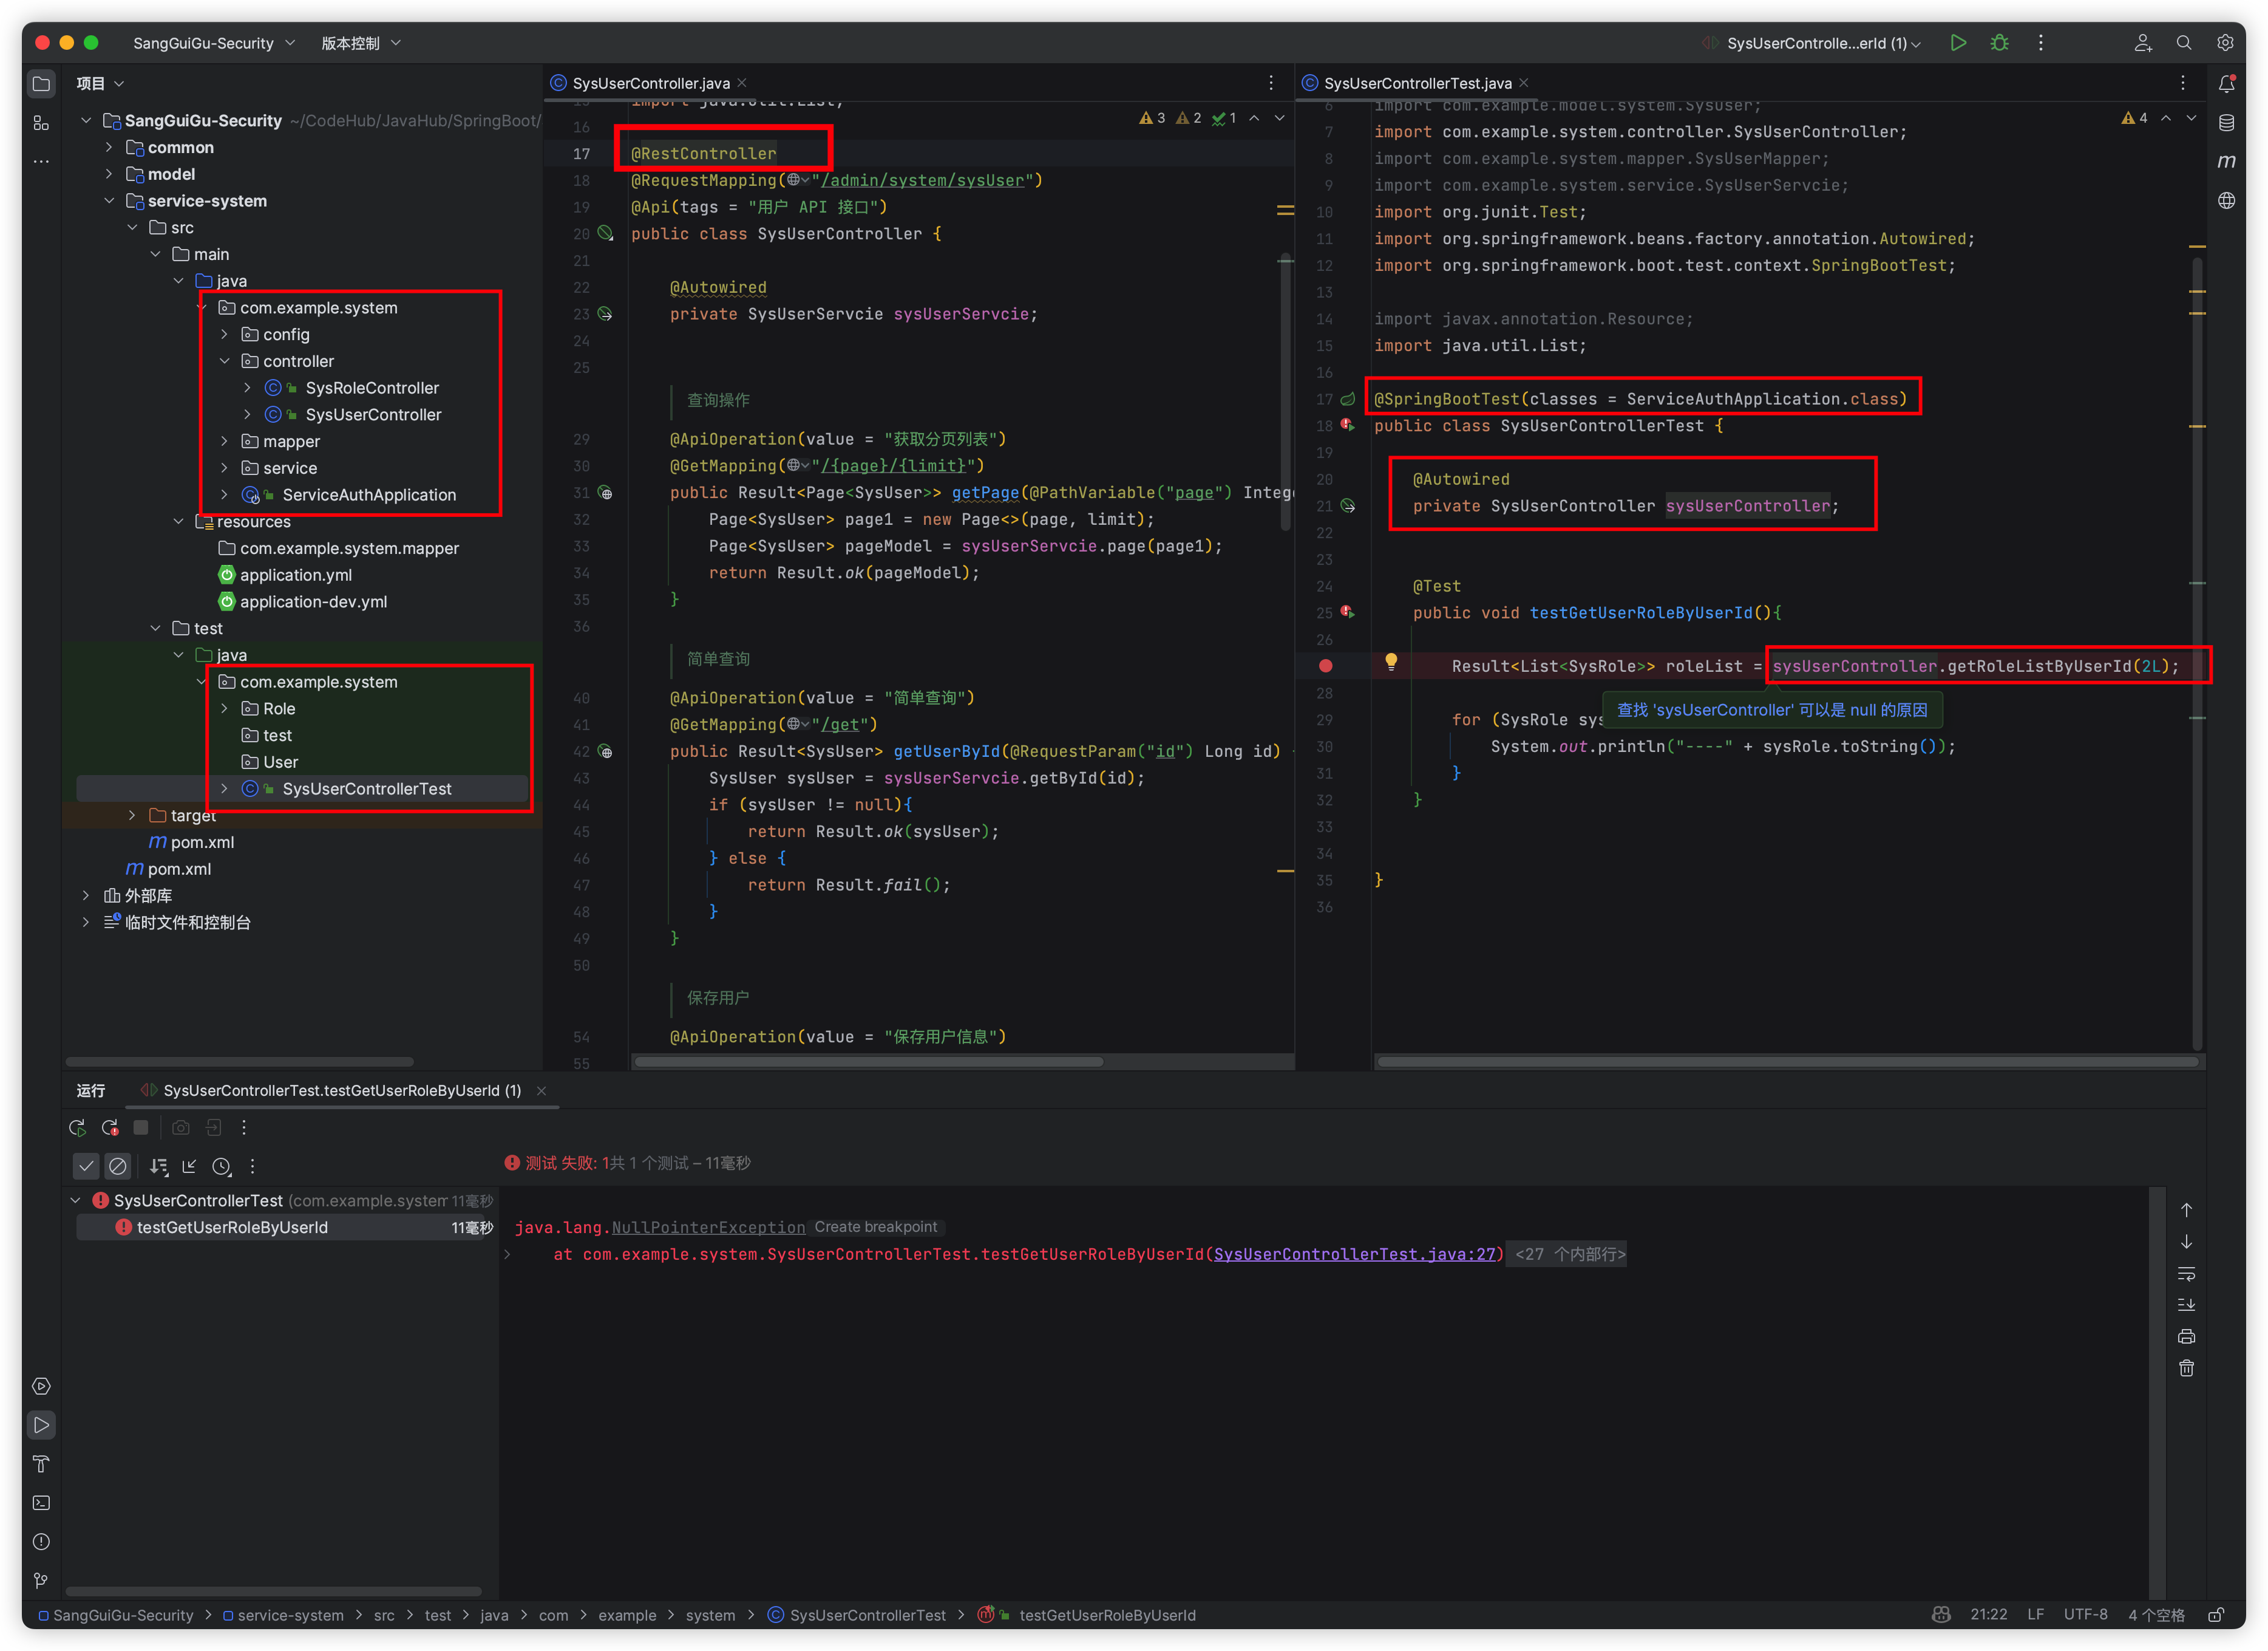Clear console output with trash icon
The width and height of the screenshot is (2268, 1651).
click(x=2186, y=1368)
